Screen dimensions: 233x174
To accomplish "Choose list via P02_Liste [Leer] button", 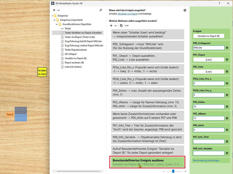I will point(209,72).
